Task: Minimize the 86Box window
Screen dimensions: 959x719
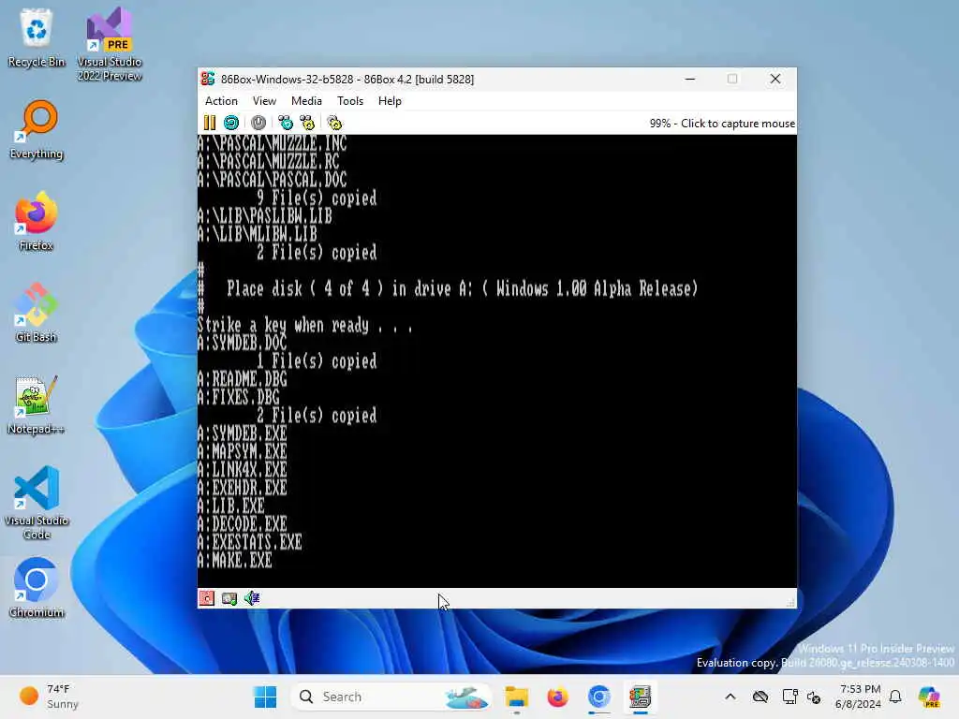Action: (690, 79)
